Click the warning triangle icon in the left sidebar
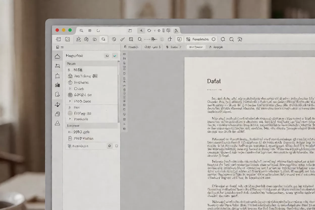Viewport: 315px width, 210px height. point(58,123)
